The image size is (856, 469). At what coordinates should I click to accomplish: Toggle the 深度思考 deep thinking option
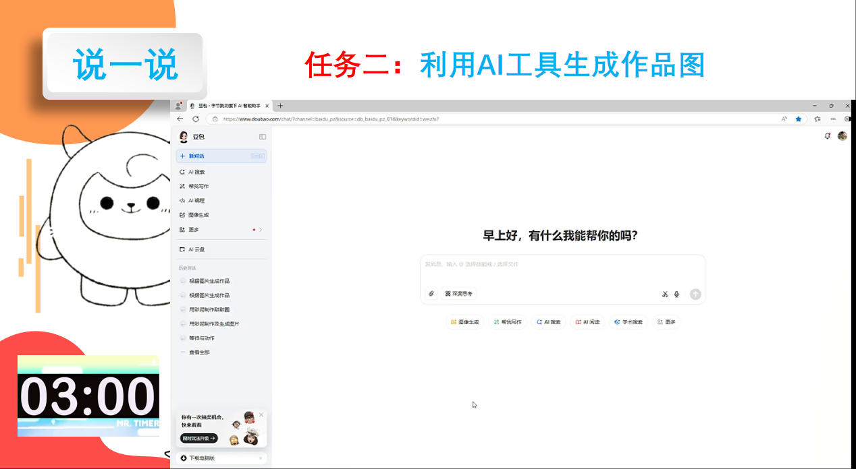coord(459,294)
